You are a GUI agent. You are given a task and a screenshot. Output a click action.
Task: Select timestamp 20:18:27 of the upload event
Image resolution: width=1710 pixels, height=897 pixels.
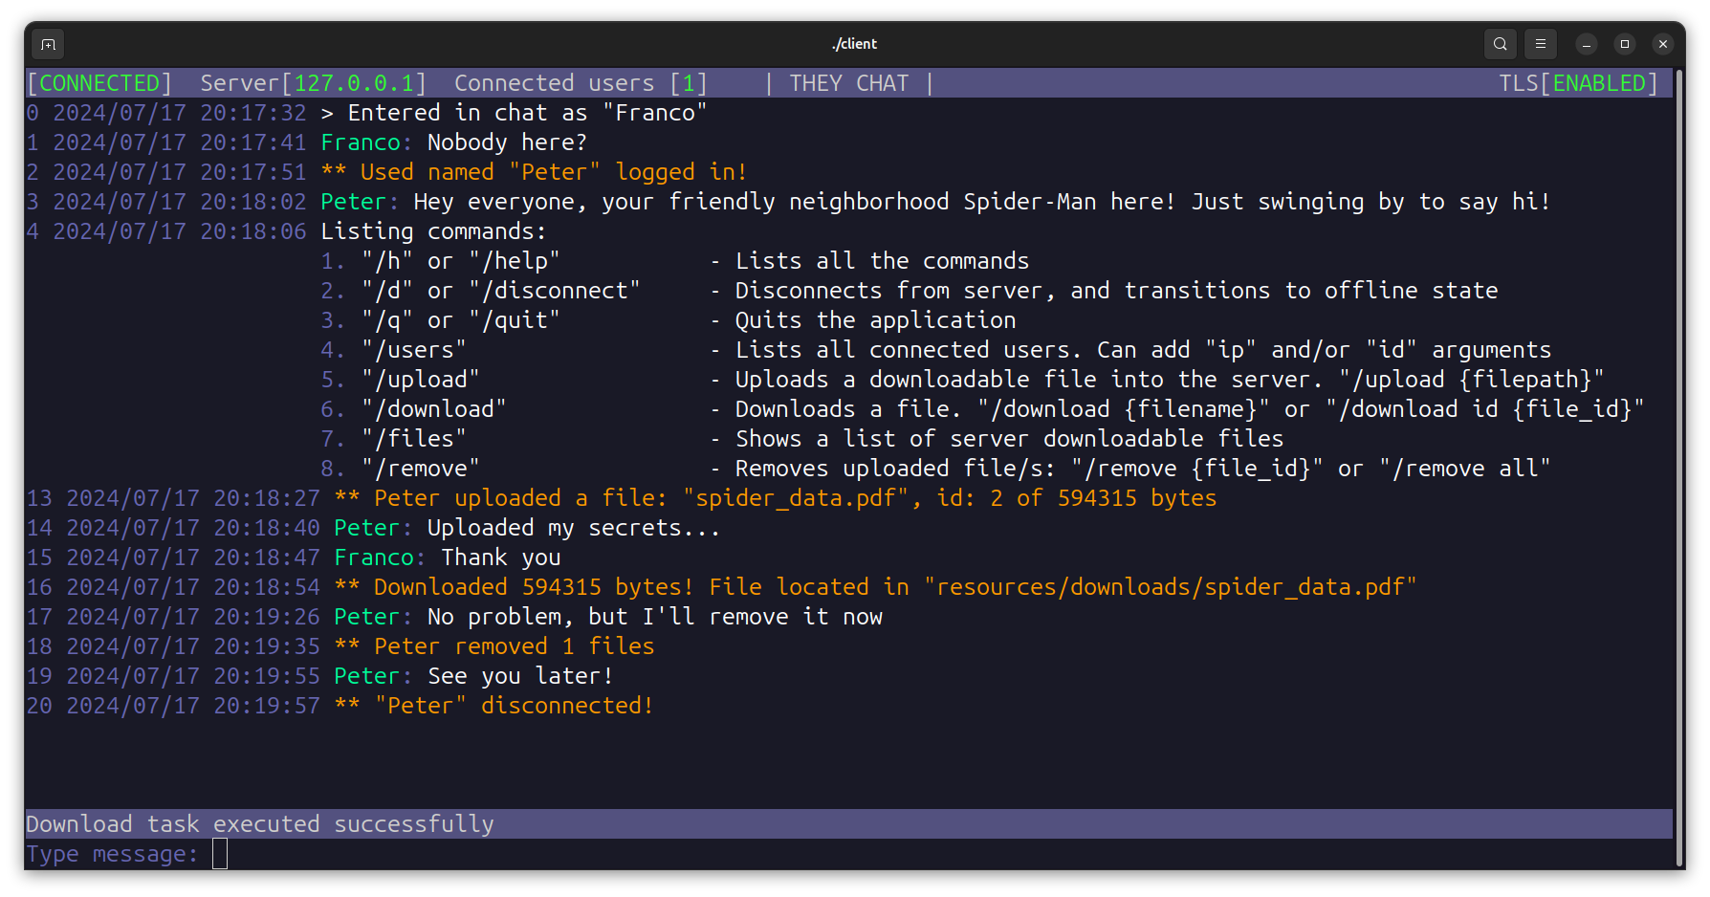click(x=265, y=497)
